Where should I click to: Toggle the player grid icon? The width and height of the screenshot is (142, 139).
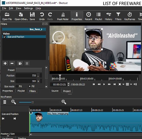[x=127, y=84]
